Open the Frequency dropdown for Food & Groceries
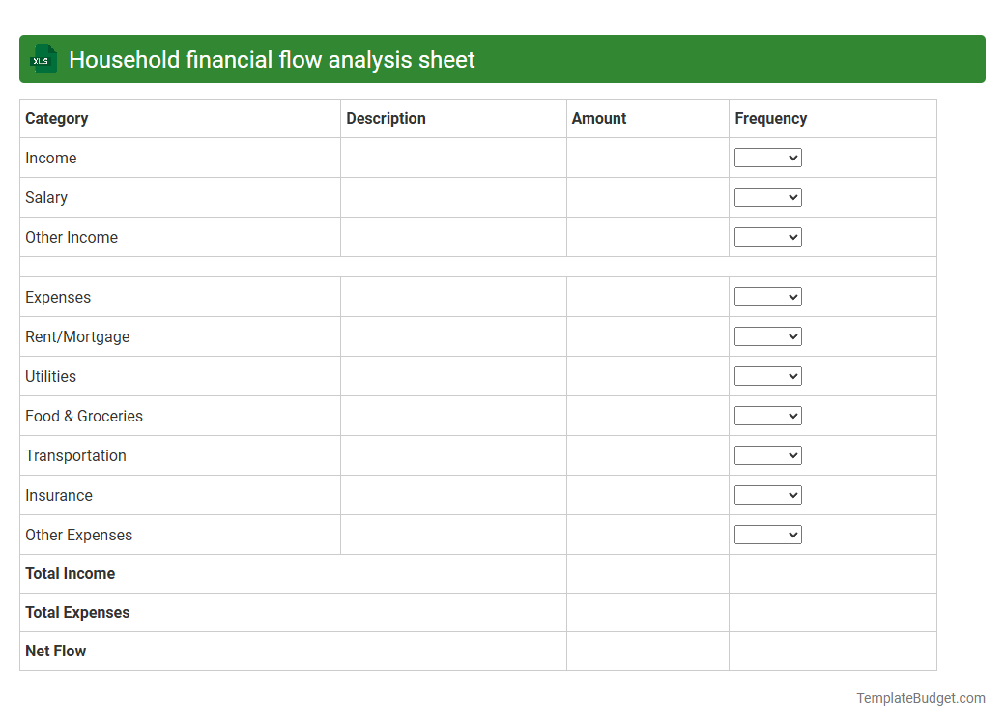Viewport: 1005px width, 726px height. pos(768,415)
